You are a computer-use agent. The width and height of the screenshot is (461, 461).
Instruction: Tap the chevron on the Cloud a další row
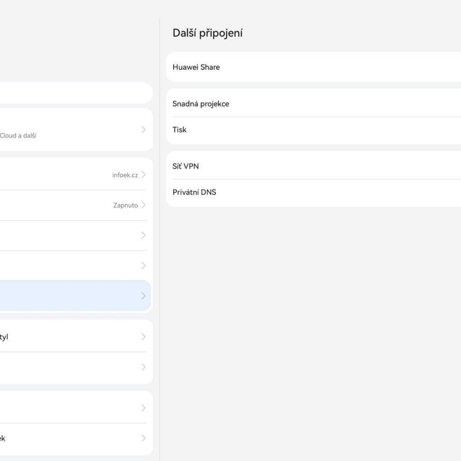pos(143,130)
